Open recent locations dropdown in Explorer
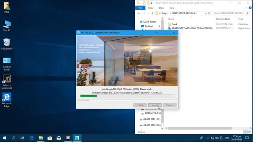253x142 pixels. tap(148, 13)
